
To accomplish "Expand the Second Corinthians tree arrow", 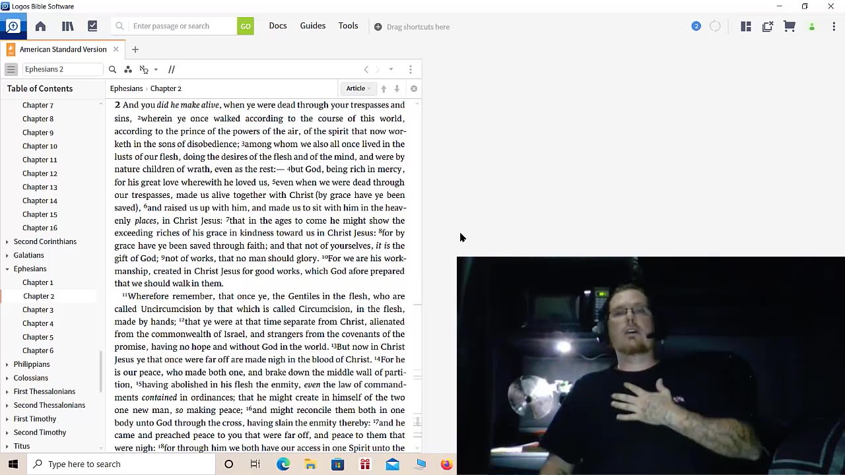I will (x=7, y=241).
